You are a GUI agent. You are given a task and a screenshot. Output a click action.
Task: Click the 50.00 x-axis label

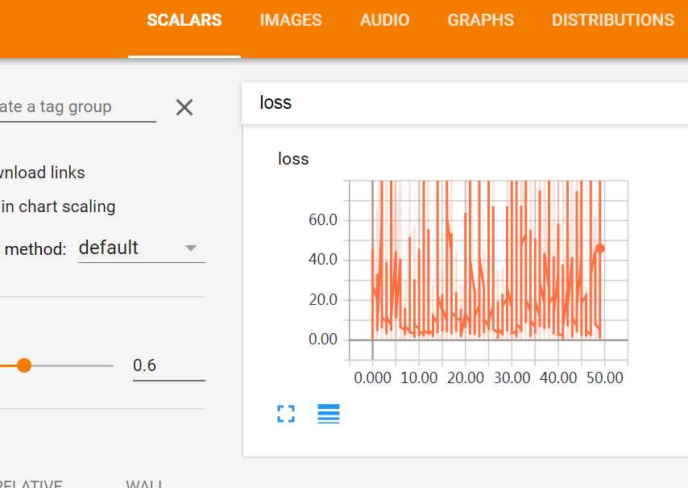(605, 377)
